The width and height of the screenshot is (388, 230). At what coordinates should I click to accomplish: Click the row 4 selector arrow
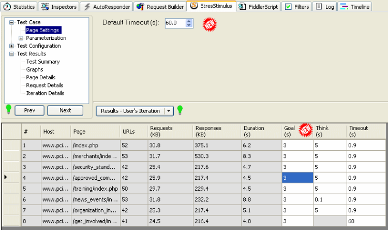(6, 177)
